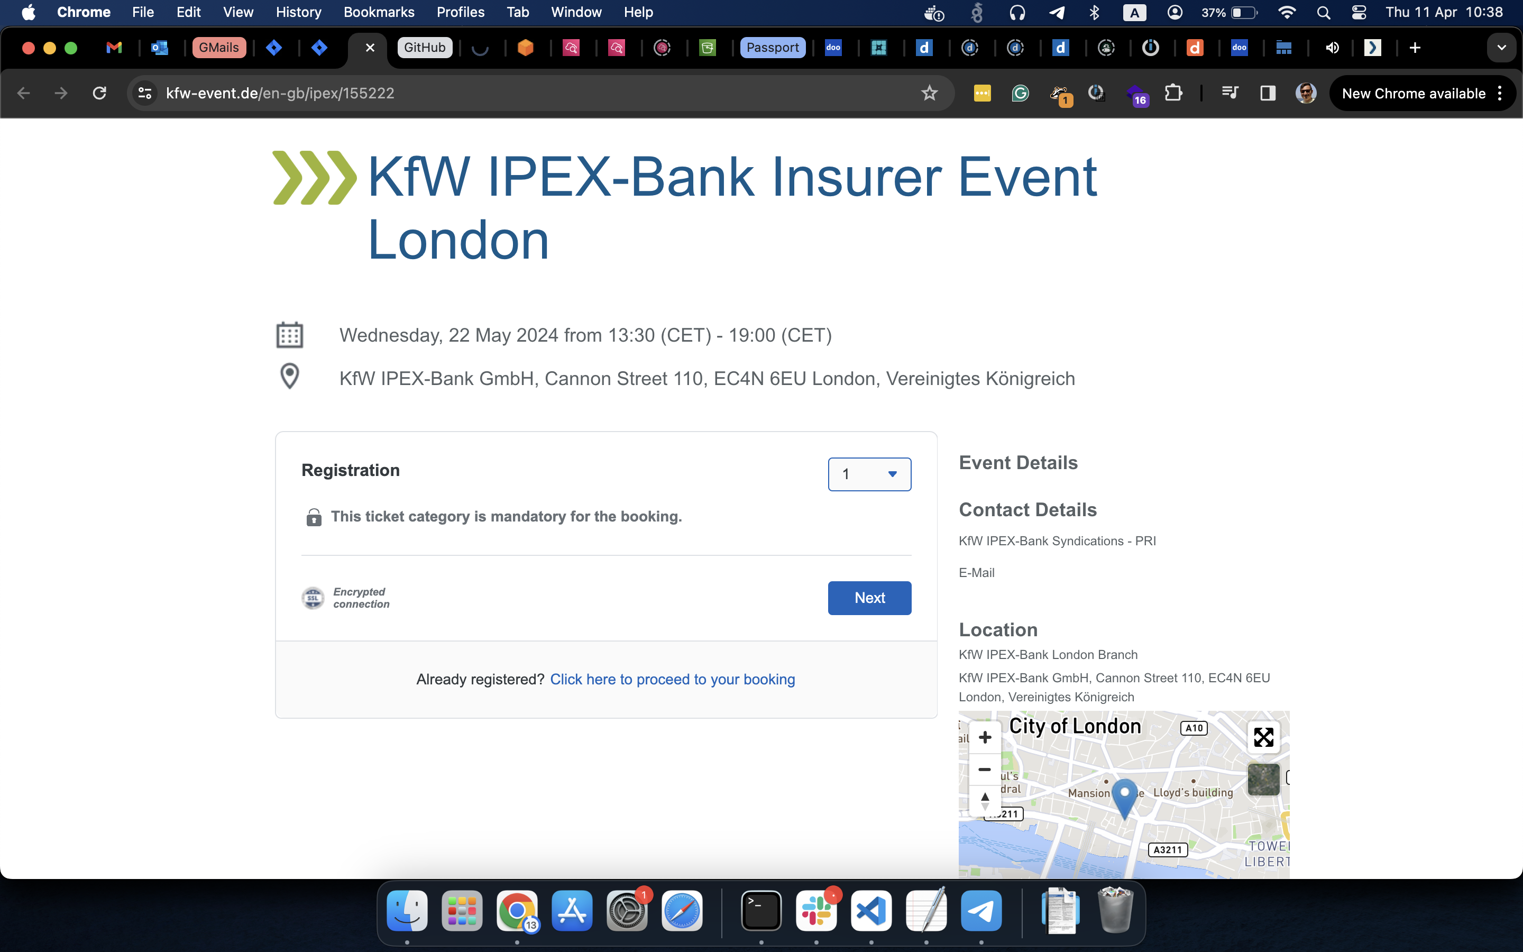1523x952 pixels.
Task: Open the Bookmarks menu
Action: pyautogui.click(x=379, y=12)
